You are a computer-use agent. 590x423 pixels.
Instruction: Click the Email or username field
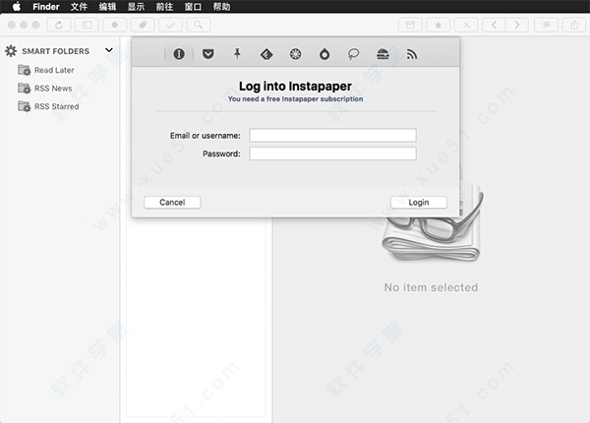[x=332, y=135]
